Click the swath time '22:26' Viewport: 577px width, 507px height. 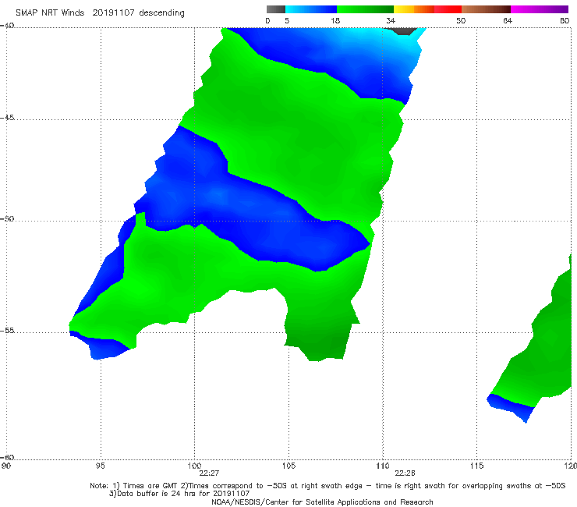405,473
